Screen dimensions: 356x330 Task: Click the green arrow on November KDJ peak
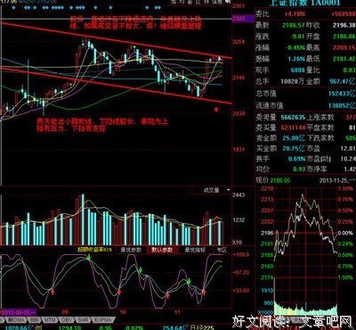(189, 281)
